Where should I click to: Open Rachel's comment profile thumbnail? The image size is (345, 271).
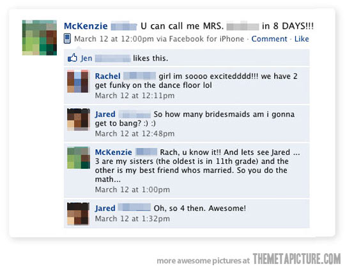(78, 81)
